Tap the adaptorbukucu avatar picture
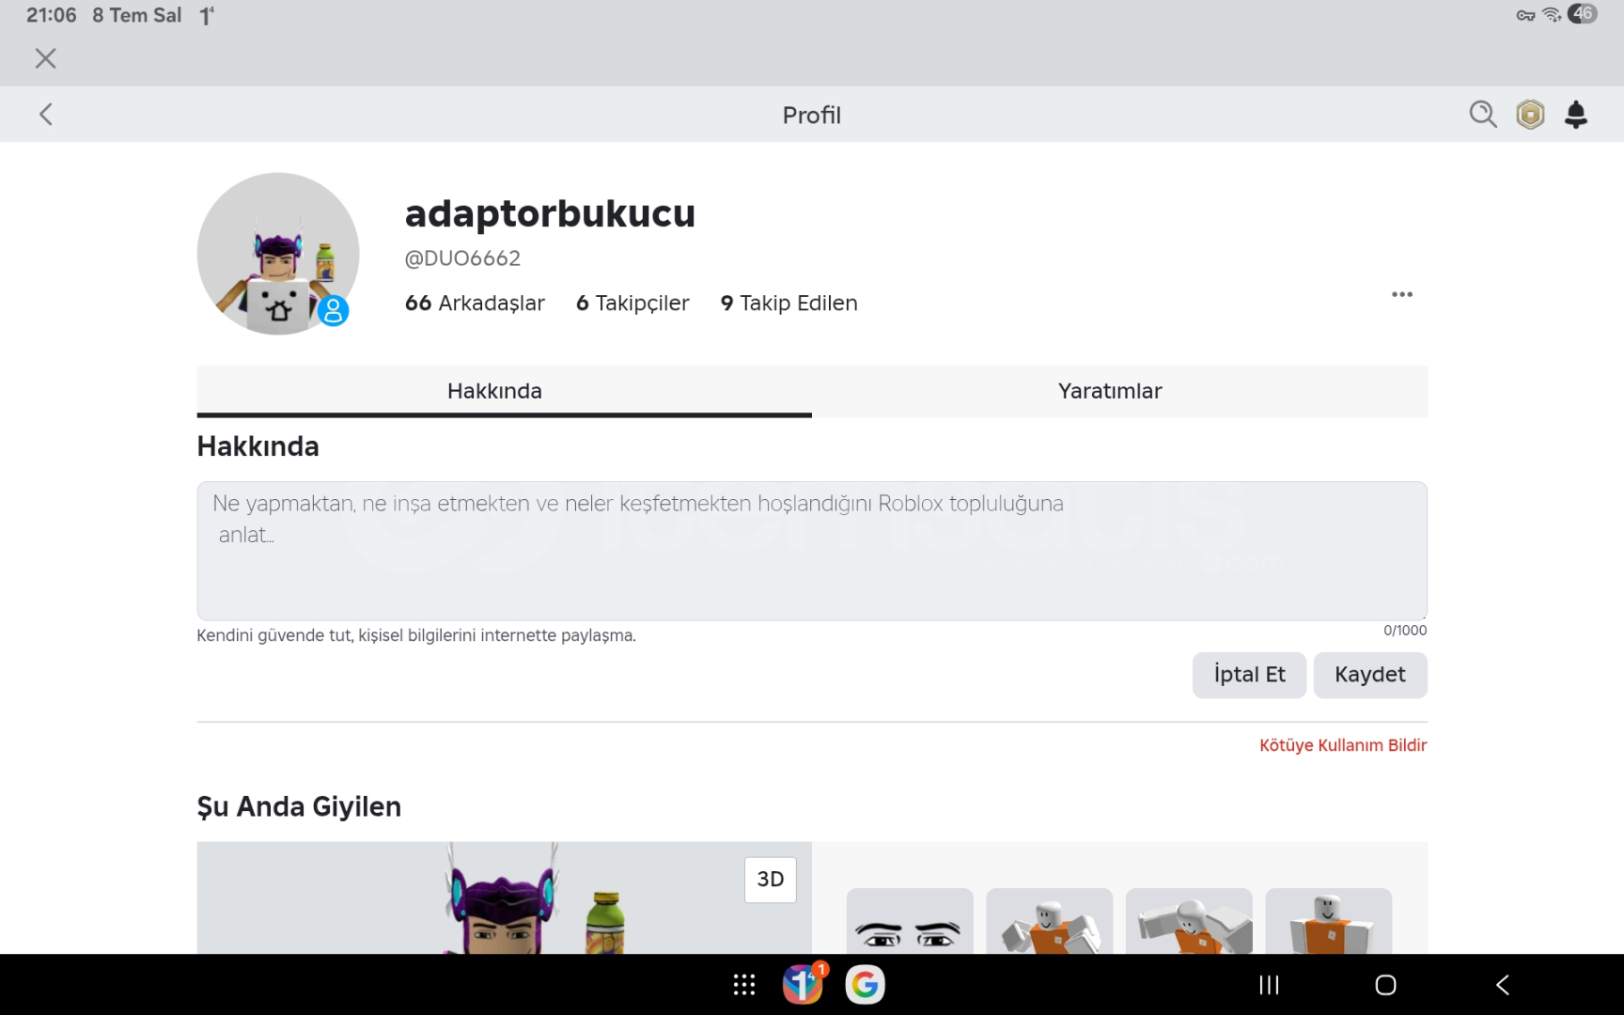 pos(278,254)
